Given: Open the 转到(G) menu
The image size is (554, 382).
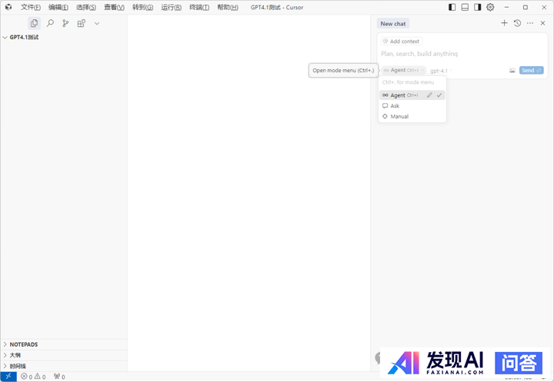Looking at the screenshot, I should pos(143,8).
